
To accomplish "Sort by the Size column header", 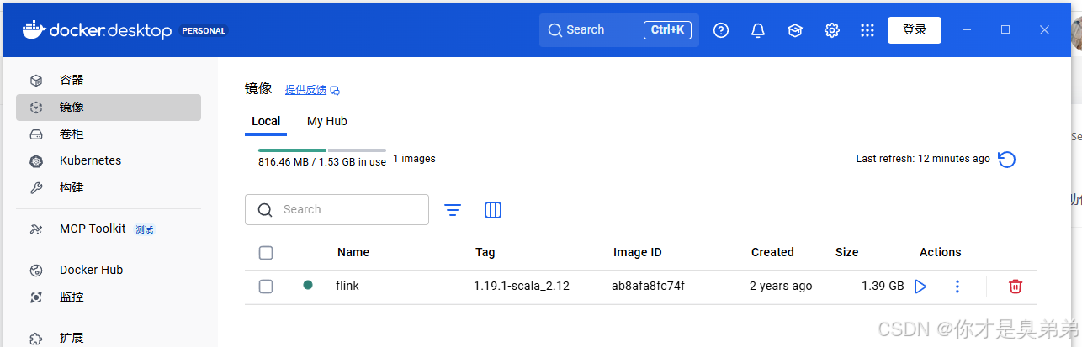I will pyautogui.click(x=847, y=252).
